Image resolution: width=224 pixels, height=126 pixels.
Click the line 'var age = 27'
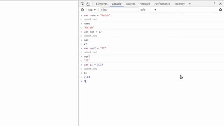(93, 32)
